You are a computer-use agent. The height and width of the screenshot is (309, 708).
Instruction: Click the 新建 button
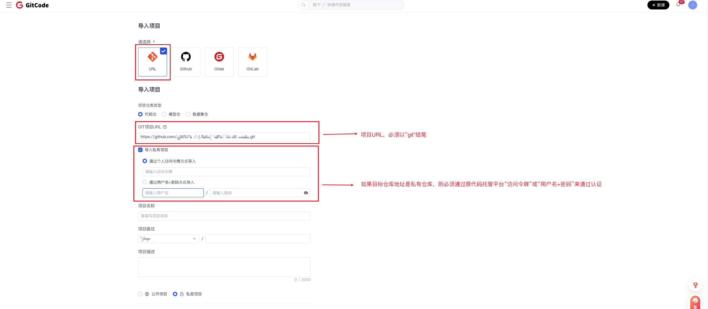658,5
